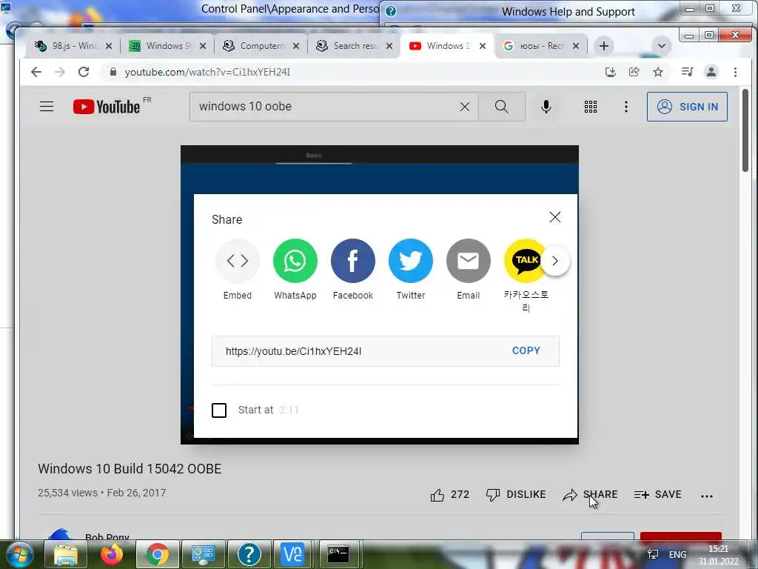The image size is (758, 569).
Task: Open YouTube apps grid
Action: click(590, 107)
